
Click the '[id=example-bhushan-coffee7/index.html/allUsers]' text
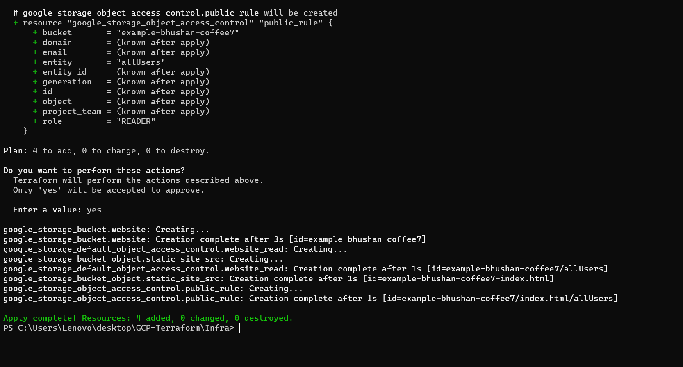click(500, 299)
